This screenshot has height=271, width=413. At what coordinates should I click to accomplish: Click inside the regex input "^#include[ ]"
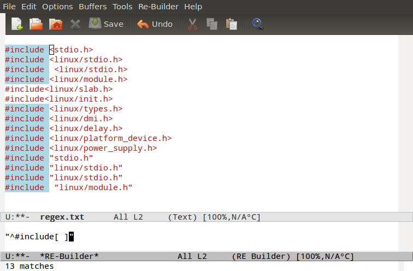(38, 237)
